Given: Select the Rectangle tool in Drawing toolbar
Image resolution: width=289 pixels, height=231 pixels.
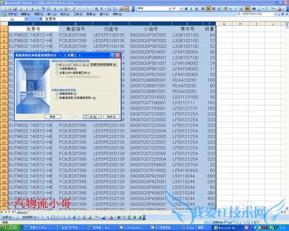Looking at the screenshot, I should 53,217.
